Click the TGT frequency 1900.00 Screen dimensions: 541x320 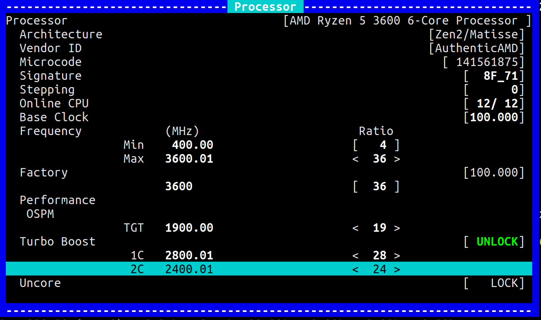pyautogui.click(x=189, y=228)
